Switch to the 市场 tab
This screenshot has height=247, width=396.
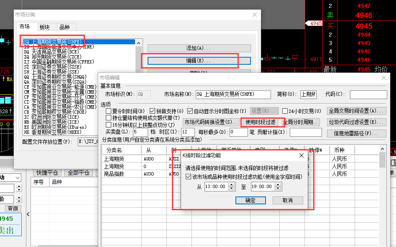[x=25, y=27]
